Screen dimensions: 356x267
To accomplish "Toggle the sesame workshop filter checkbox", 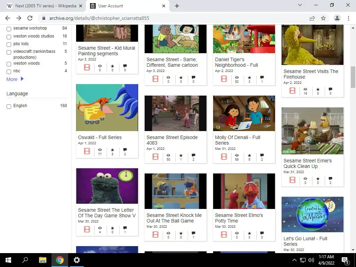I will pyautogui.click(x=9, y=29).
